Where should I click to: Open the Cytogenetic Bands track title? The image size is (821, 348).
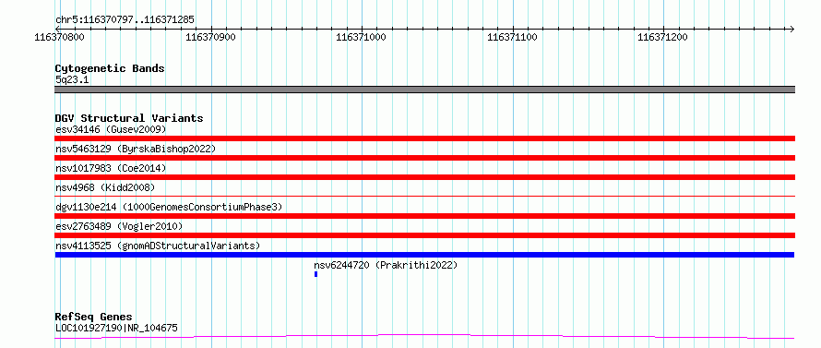(x=110, y=68)
